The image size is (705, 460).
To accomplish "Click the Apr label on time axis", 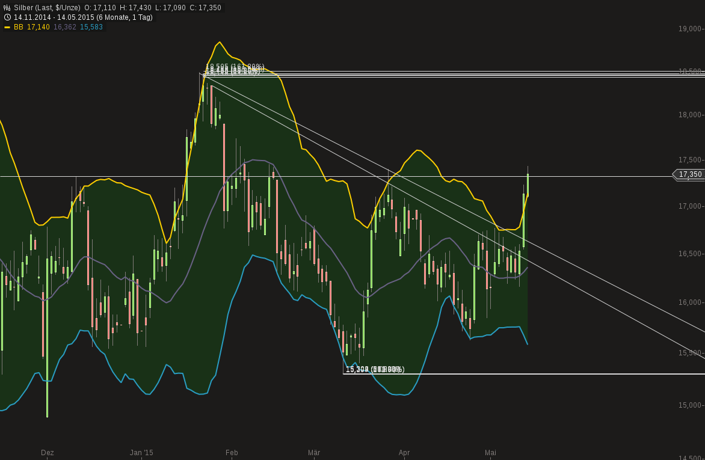I will [404, 452].
